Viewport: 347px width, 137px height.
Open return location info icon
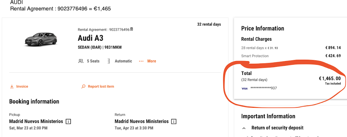[174, 121]
